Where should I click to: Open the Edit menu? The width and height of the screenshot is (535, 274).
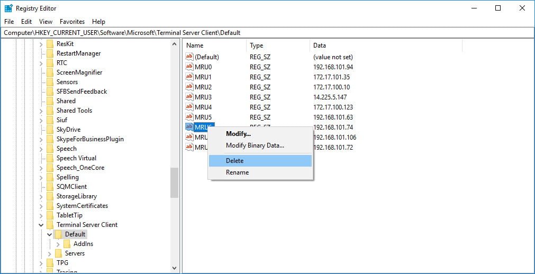(x=26, y=22)
